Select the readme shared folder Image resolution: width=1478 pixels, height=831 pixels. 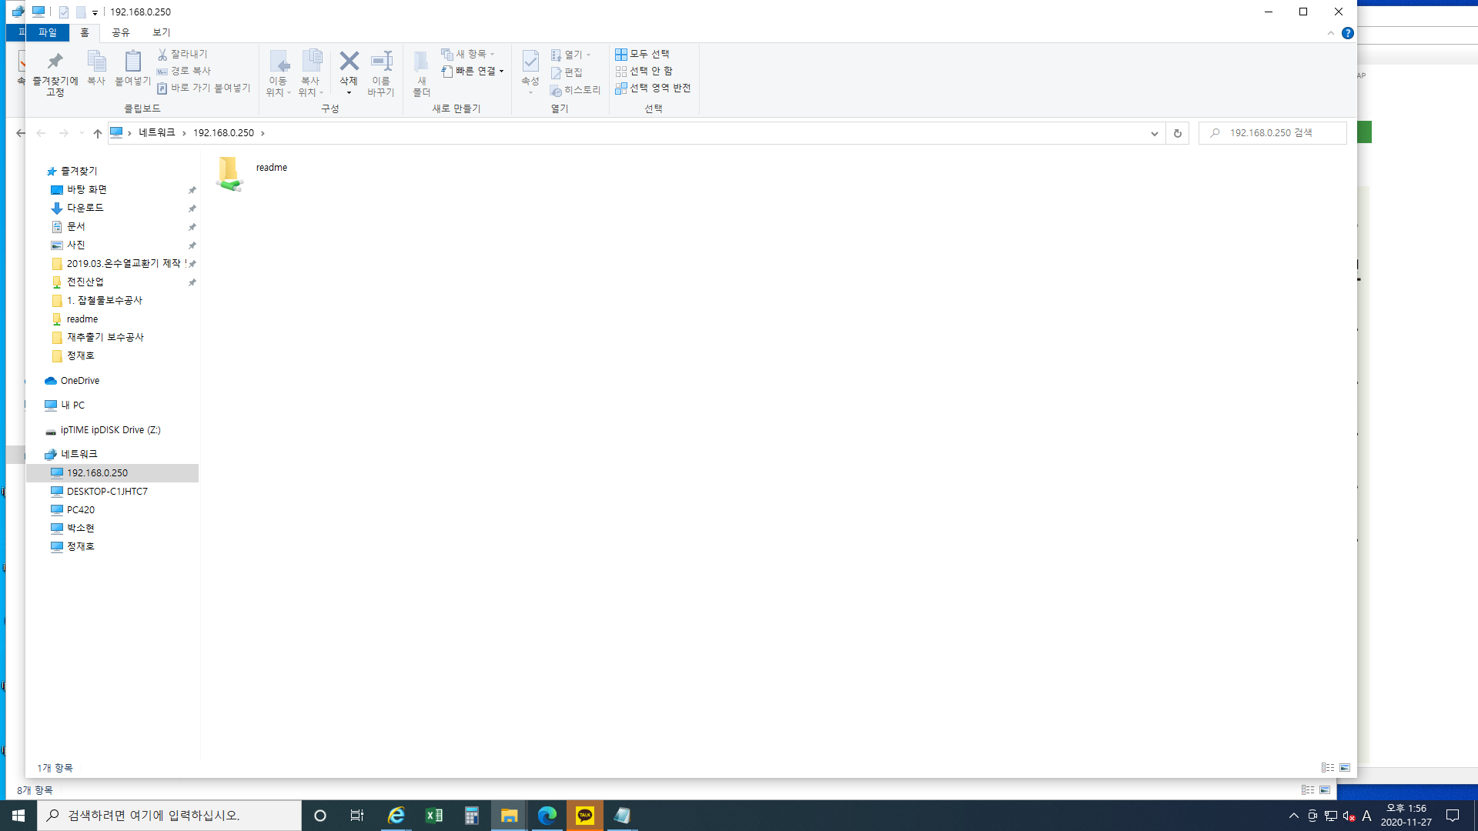coord(252,173)
